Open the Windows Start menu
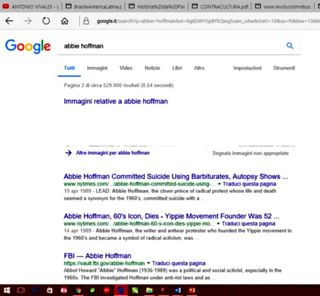Screen dimensions: 320x296 click(x=7, y=290)
